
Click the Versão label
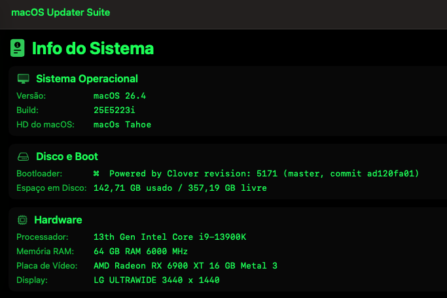click(x=31, y=95)
